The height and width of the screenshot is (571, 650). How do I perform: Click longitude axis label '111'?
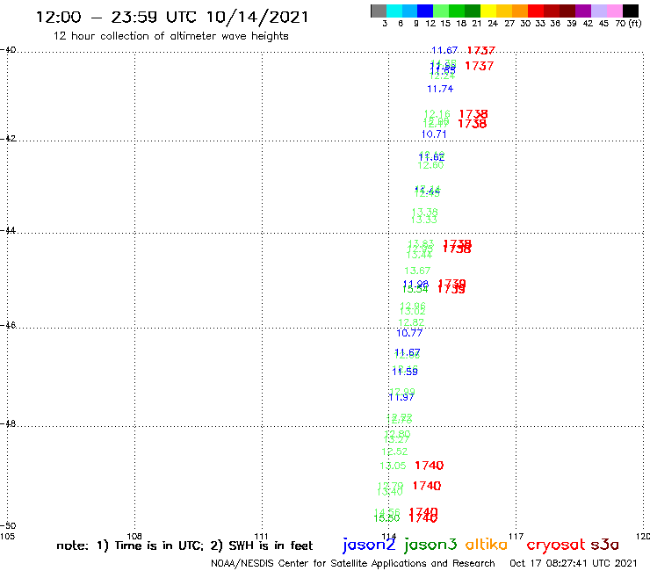(x=261, y=536)
